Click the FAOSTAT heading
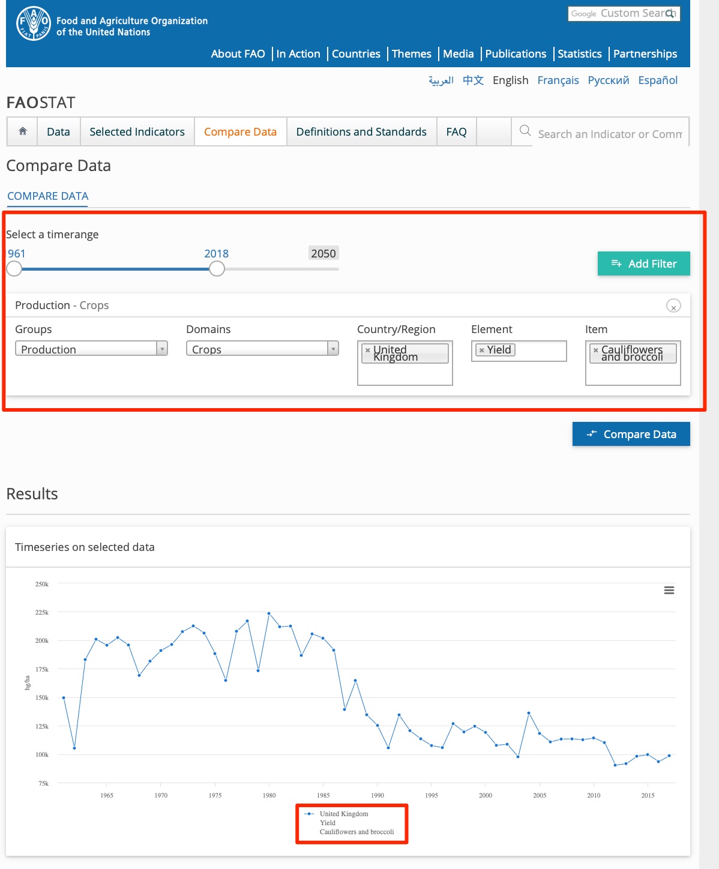The image size is (719, 869). coord(41,103)
